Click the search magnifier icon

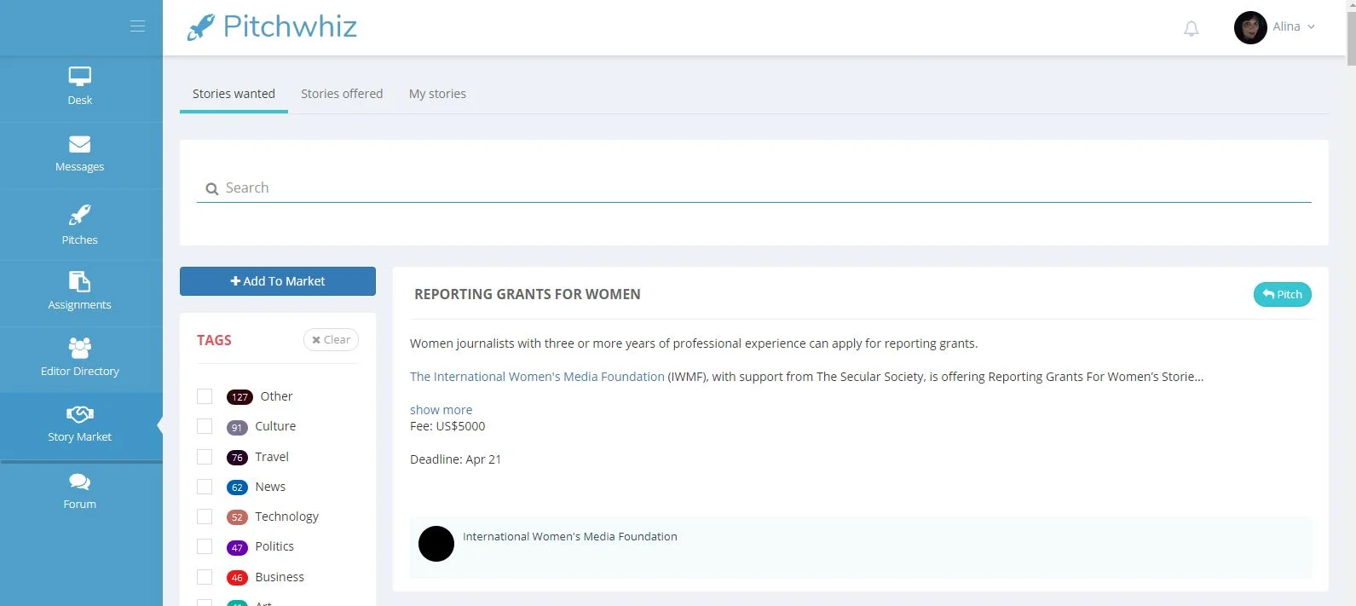point(212,189)
